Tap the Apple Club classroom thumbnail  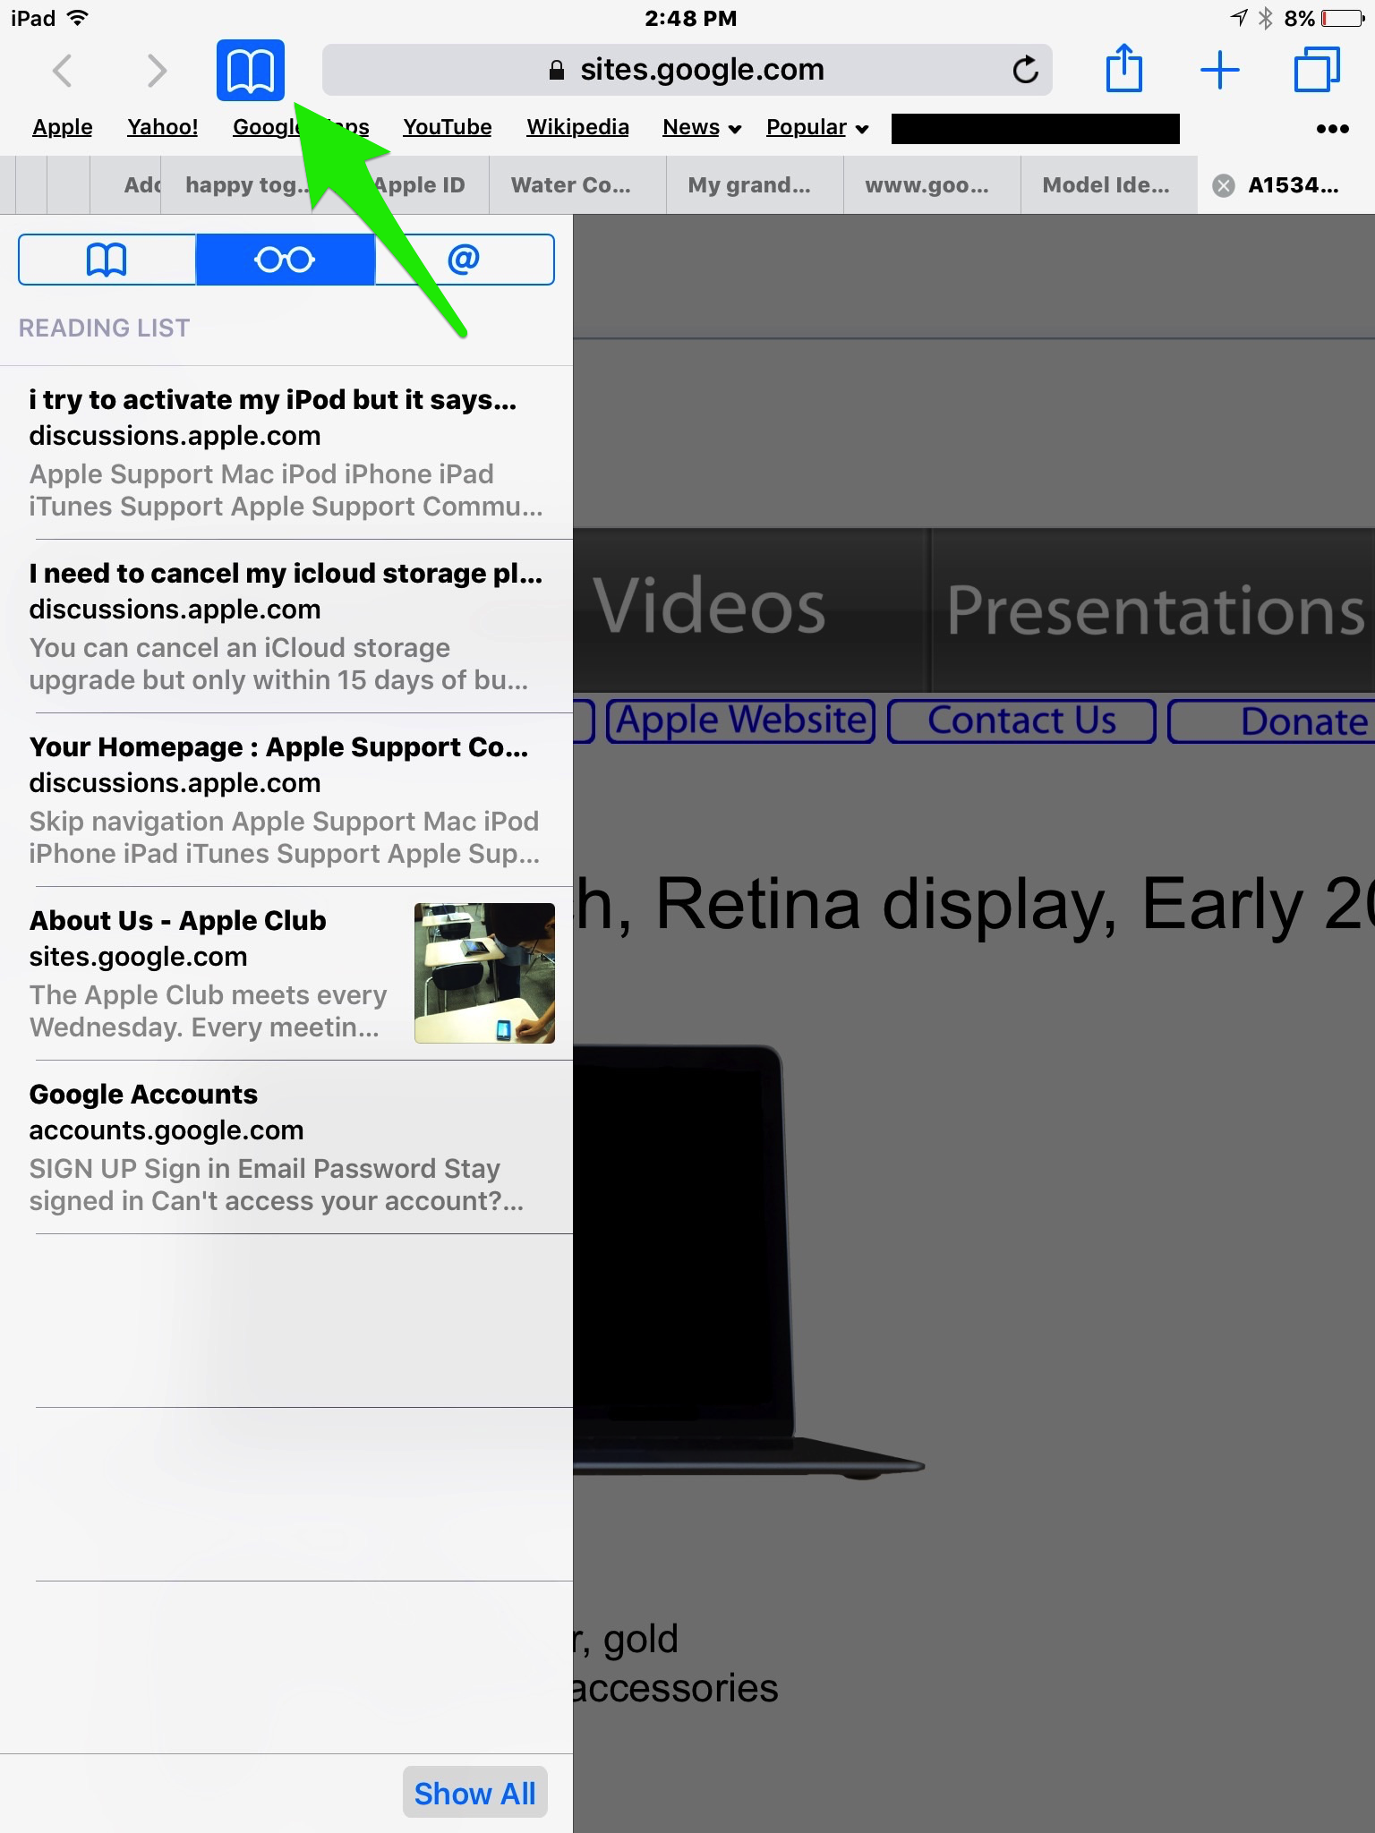coord(484,973)
